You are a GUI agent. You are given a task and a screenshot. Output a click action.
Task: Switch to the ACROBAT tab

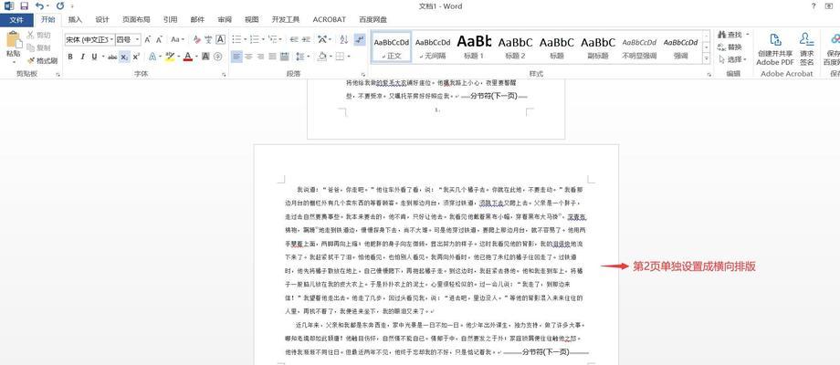tap(329, 20)
